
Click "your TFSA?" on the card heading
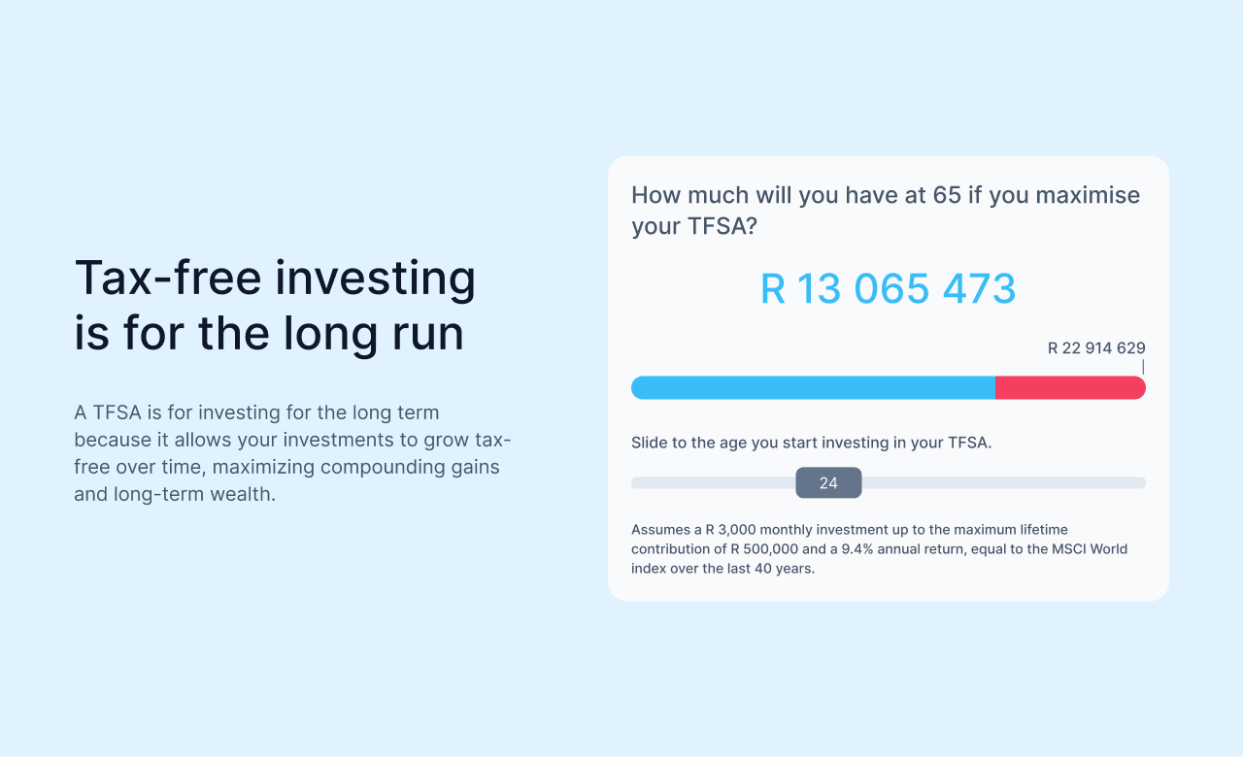(693, 227)
